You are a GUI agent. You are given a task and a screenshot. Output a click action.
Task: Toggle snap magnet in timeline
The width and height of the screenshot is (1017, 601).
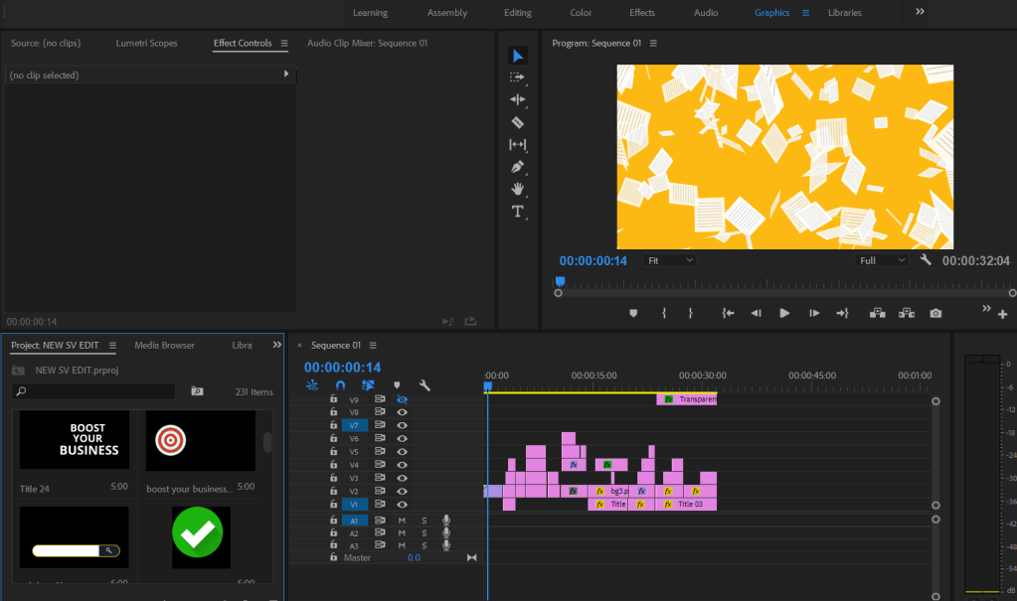point(340,385)
